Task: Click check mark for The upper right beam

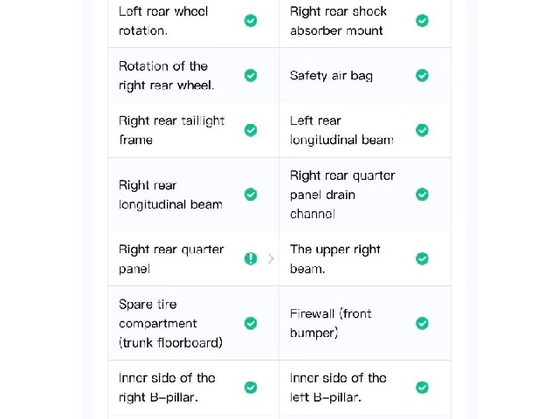Action: coord(422,258)
